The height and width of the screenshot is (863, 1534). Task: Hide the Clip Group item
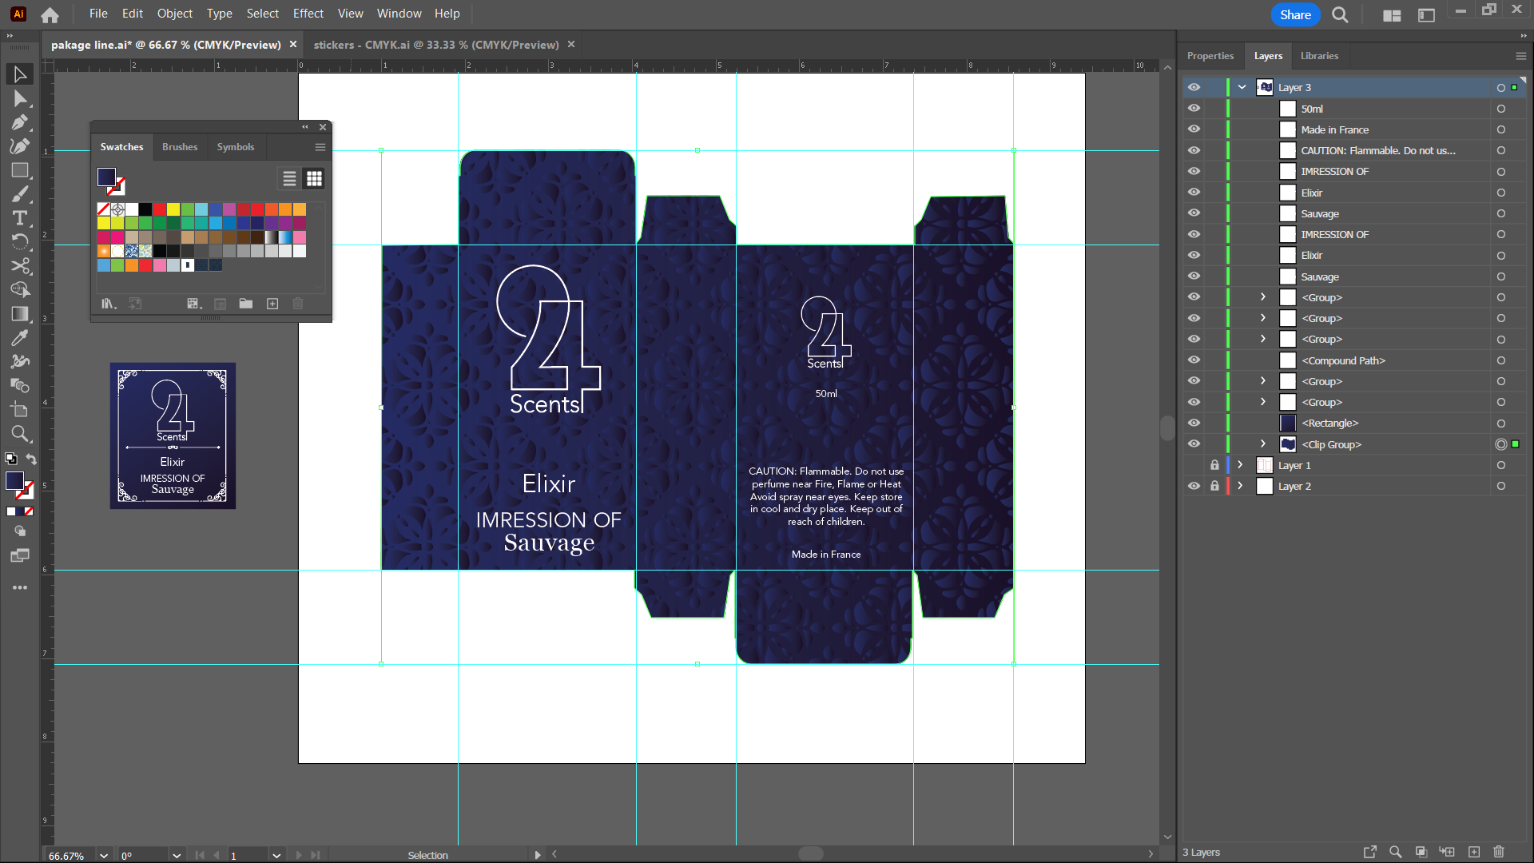(x=1194, y=444)
